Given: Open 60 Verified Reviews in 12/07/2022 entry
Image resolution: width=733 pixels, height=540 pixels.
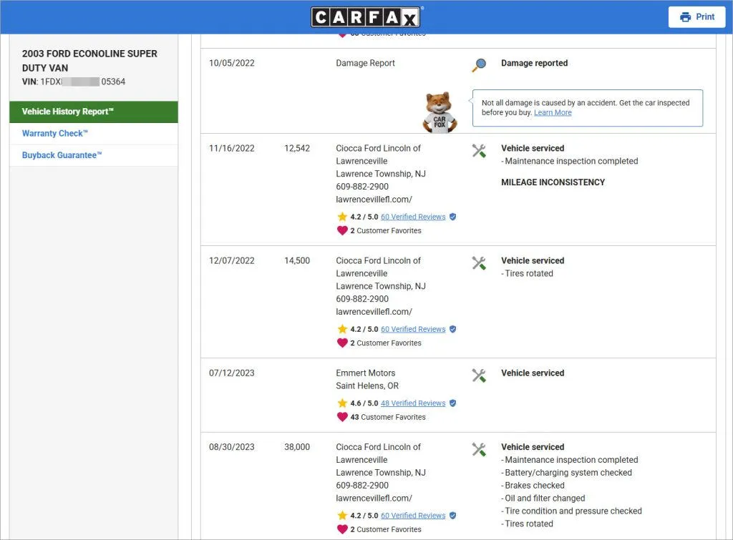Looking at the screenshot, I should point(413,329).
